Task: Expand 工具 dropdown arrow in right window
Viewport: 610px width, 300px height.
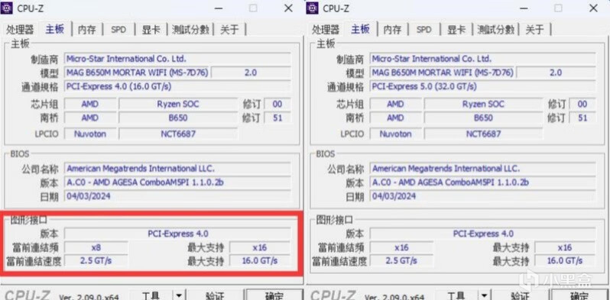Action: point(484,295)
